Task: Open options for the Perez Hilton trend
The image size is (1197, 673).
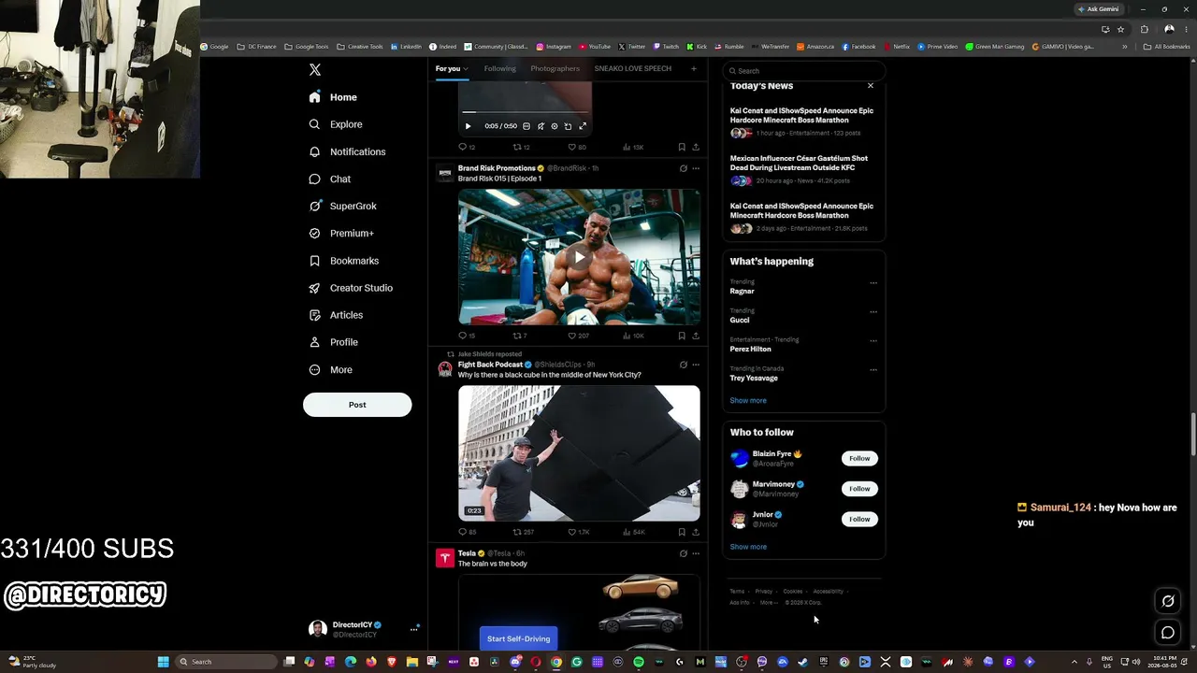Action: click(x=873, y=341)
